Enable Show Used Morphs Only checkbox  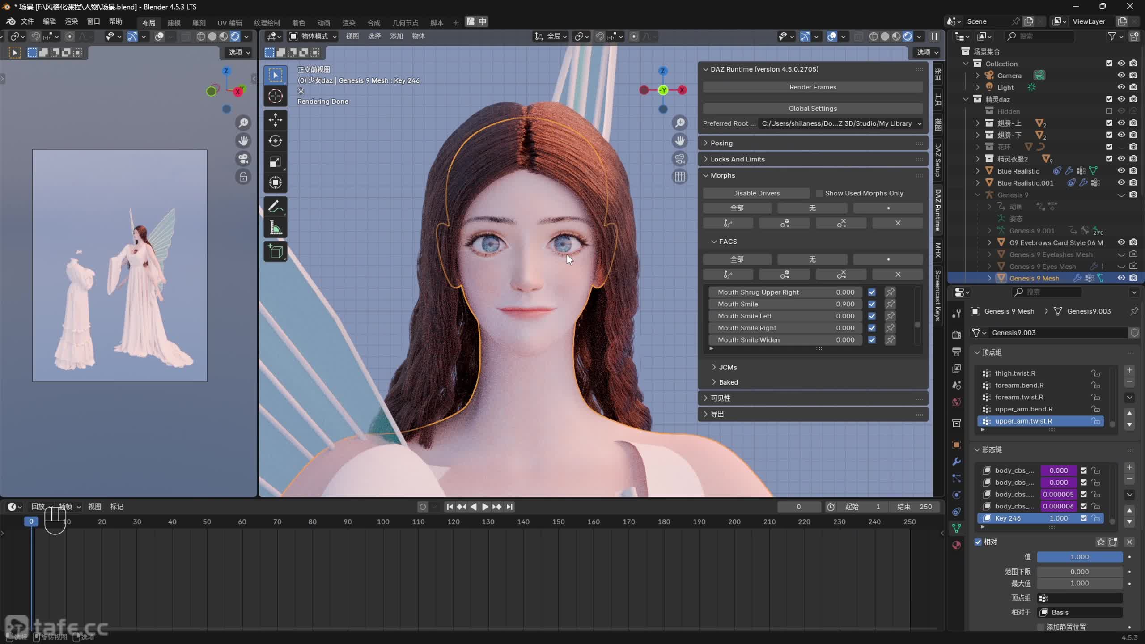point(819,193)
